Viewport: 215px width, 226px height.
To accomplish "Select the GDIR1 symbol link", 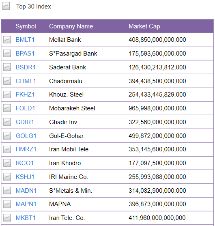I will click(25, 122).
